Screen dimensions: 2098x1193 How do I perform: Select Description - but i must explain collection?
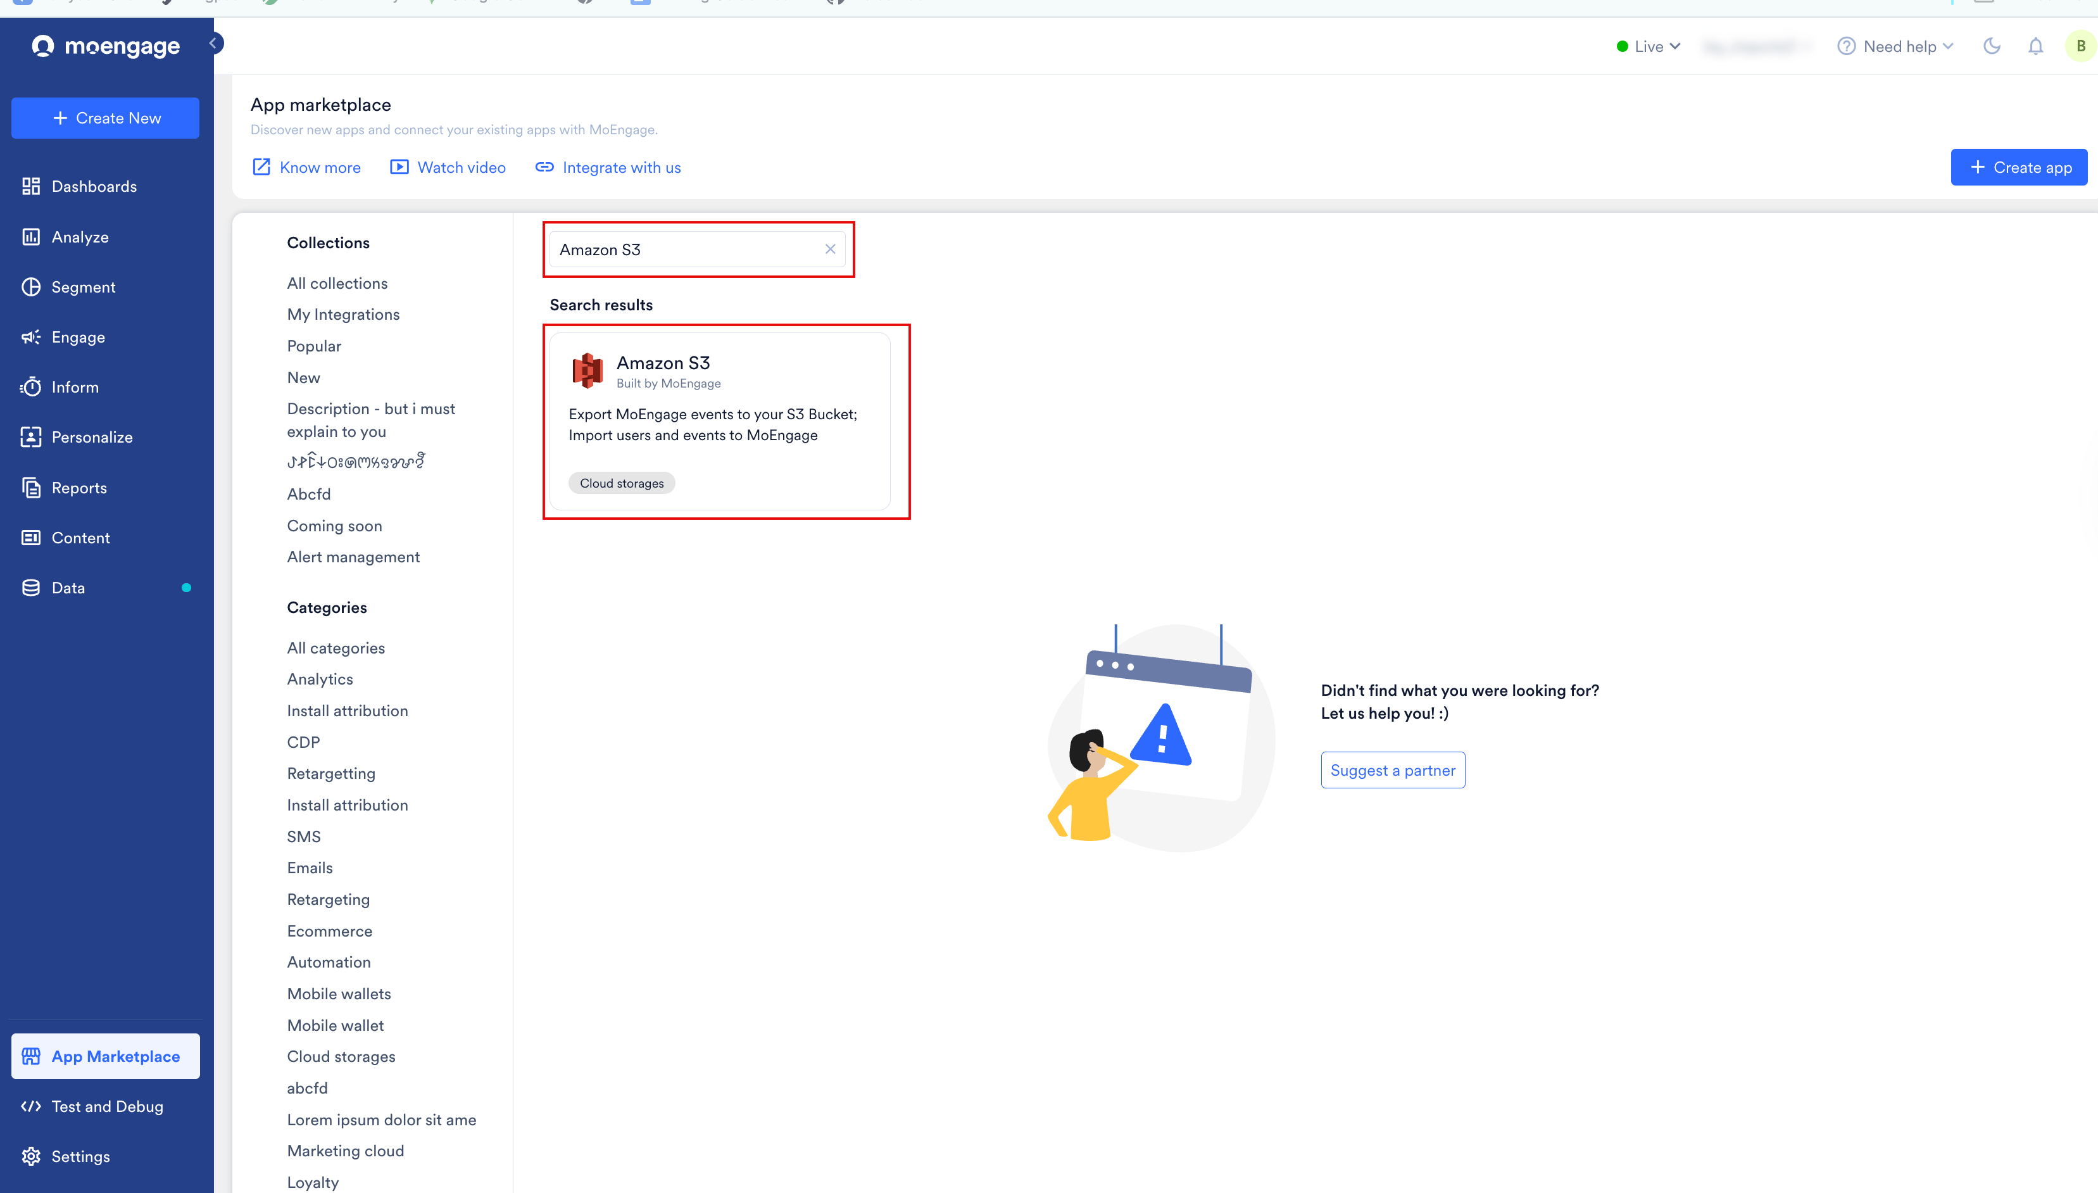(x=371, y=420)
